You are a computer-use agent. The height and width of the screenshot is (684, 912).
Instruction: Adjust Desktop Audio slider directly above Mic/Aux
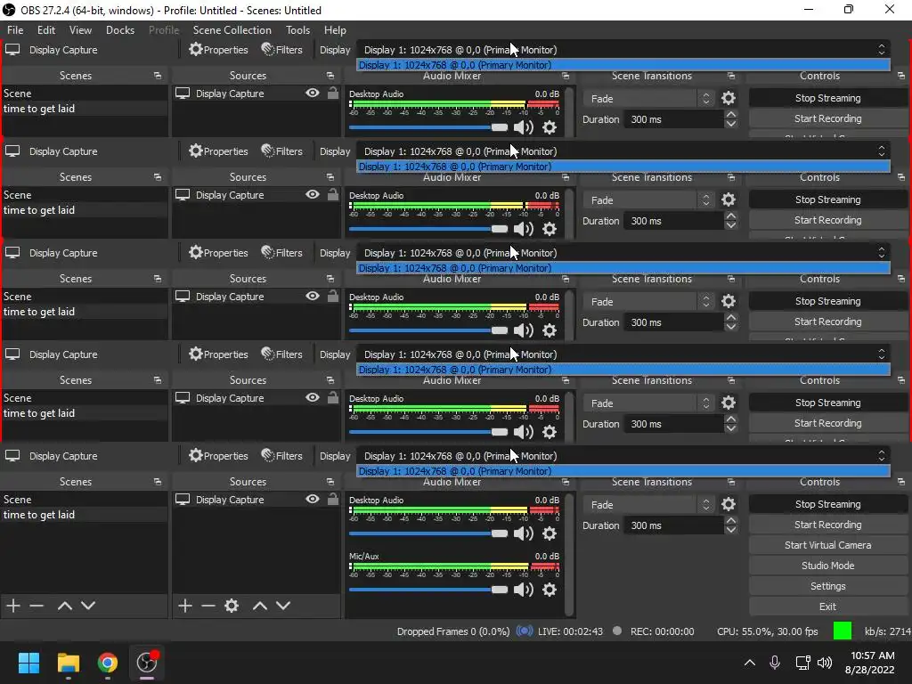[x=428, y=533]
